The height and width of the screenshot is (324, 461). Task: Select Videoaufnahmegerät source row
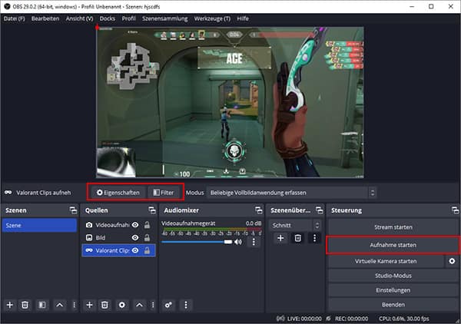(118, 225)
